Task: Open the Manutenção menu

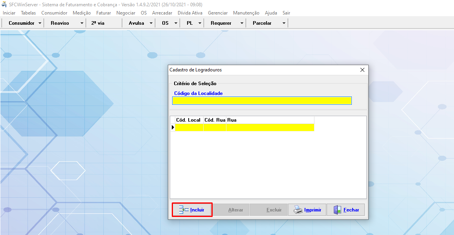Action: point(246,13)
